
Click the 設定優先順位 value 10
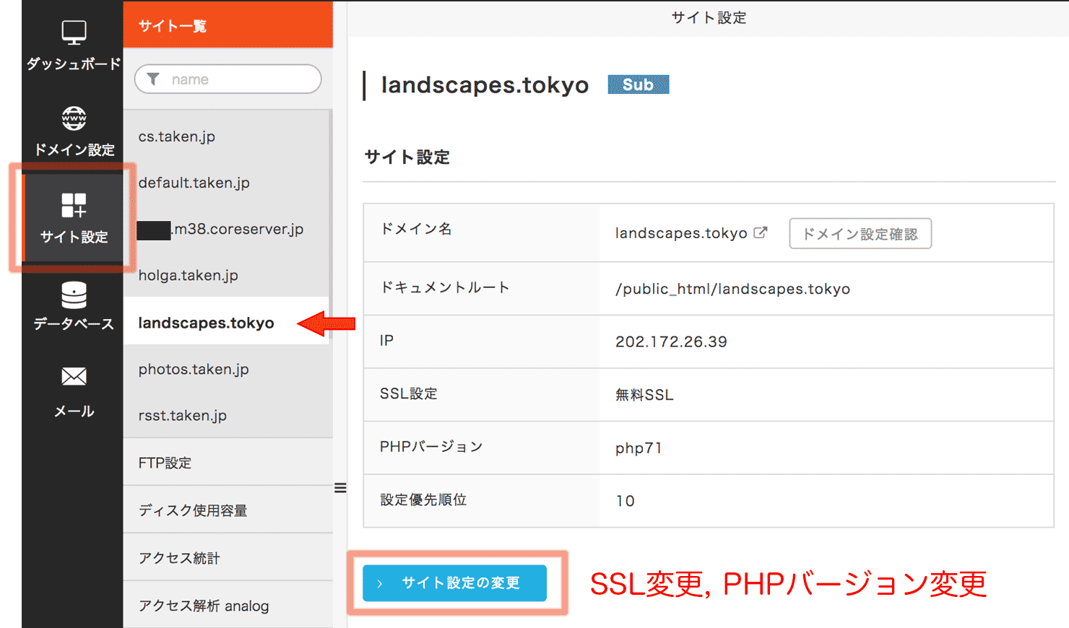click(626, 501)
